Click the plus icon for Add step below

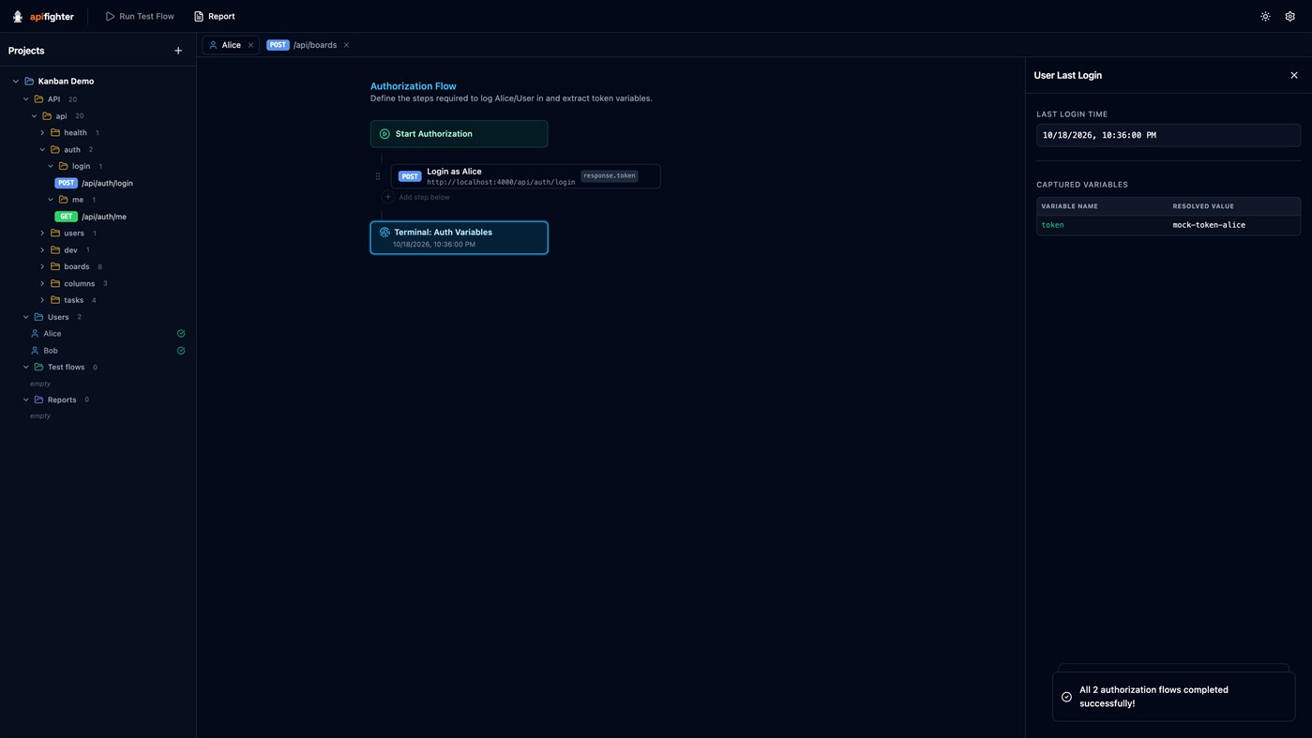pyautogui.click(x=388, y=197)
